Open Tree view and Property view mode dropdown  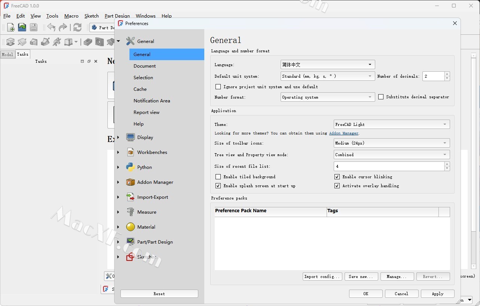click(392, 155)
